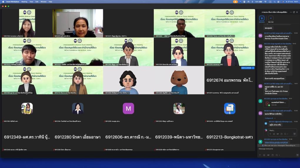Viewport: 300px width, 168px height.
Task: Start a New chat
Action: 271,18
